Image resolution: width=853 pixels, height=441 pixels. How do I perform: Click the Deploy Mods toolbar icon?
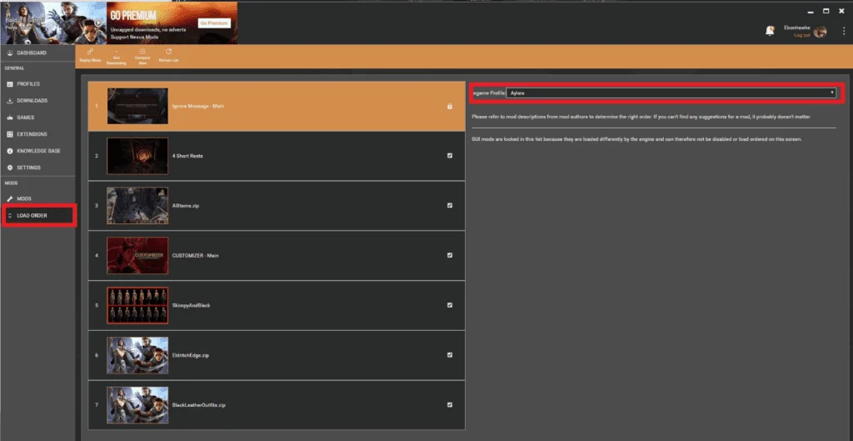[89, 55]
